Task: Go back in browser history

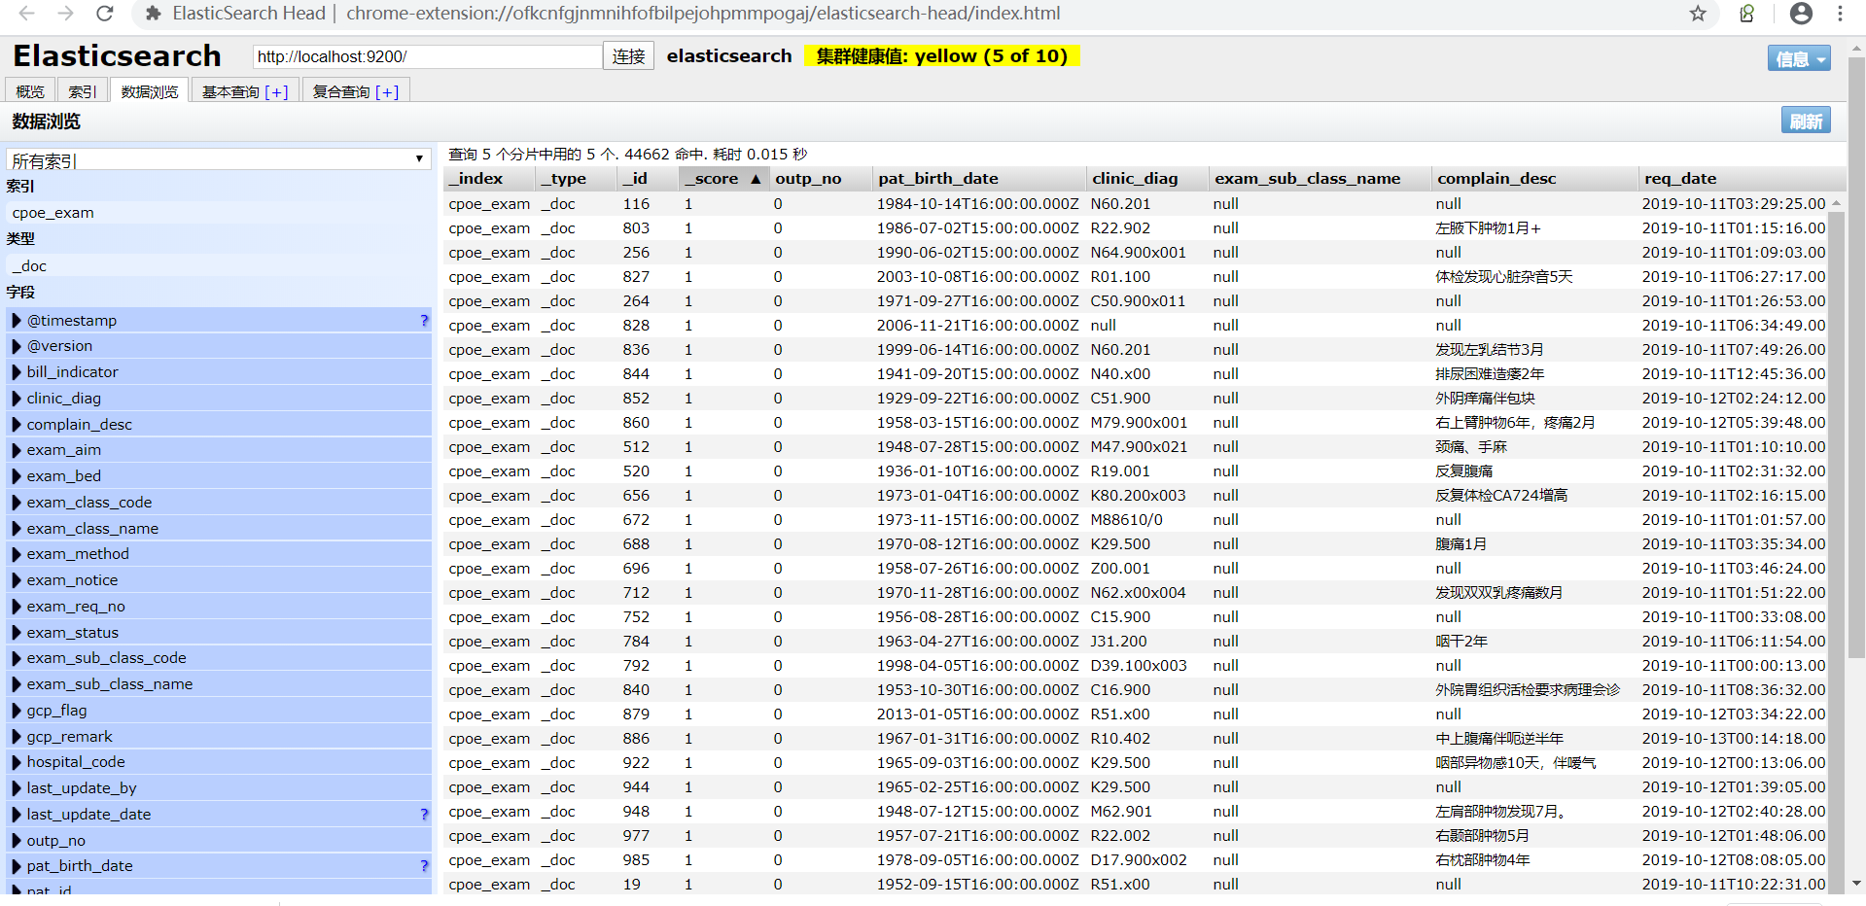Action: (26, 14)
